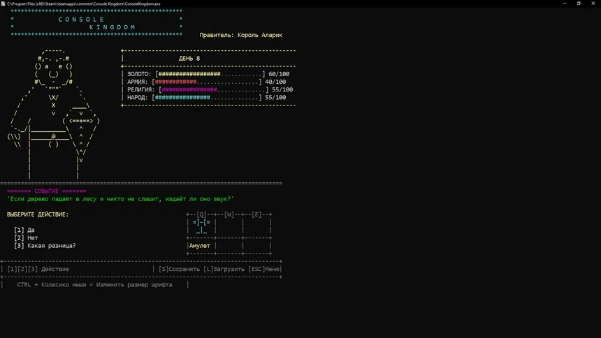Open [ESC]Меню option

pos(264,269)
